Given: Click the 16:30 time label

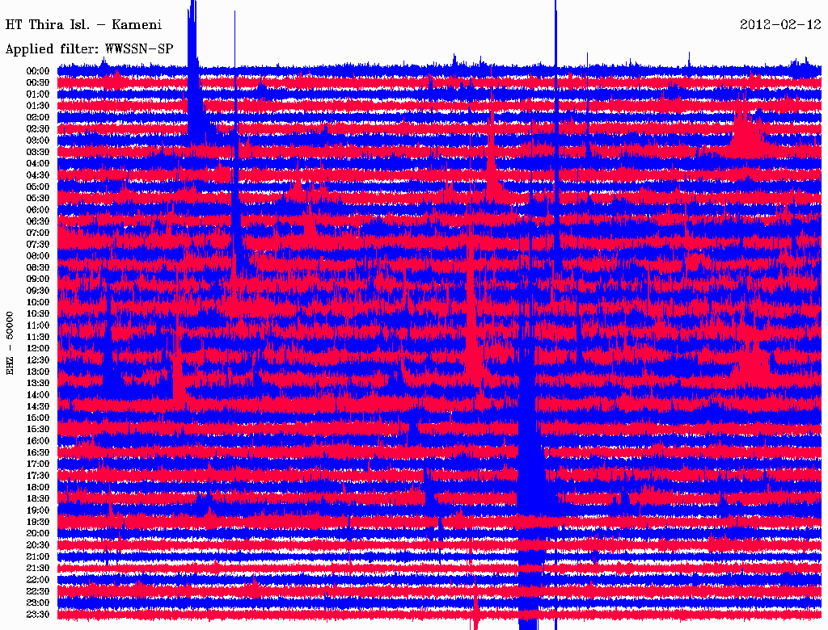Looking at the screenshot, I should 38,453.
